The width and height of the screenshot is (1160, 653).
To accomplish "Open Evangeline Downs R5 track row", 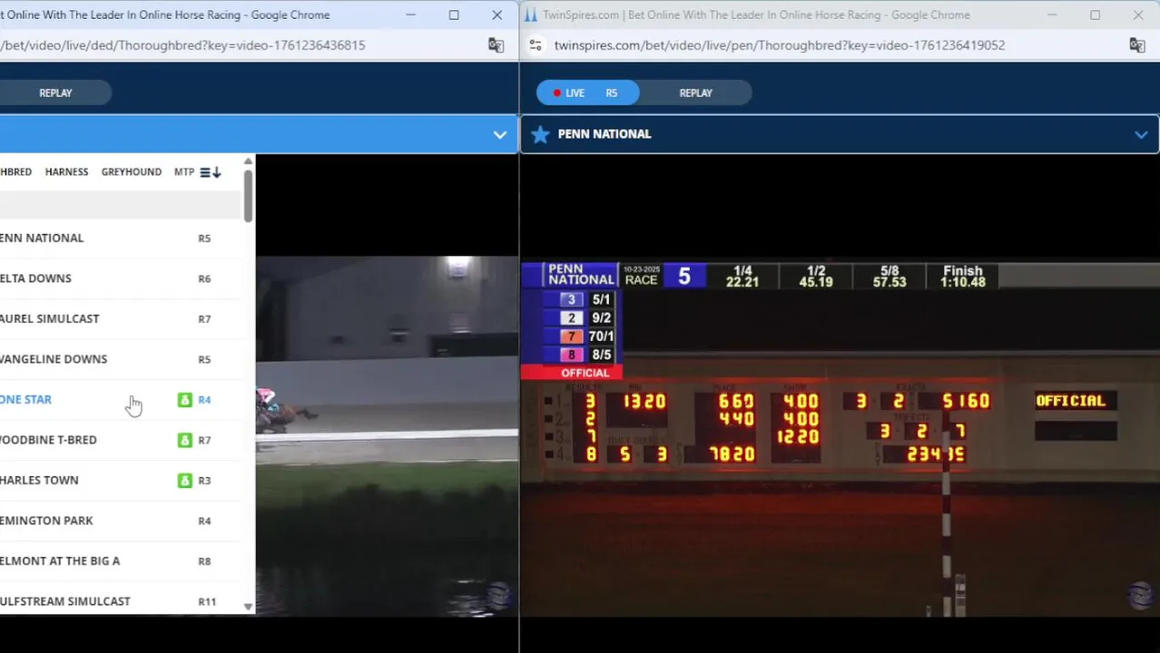I will [x=121, y=359].
